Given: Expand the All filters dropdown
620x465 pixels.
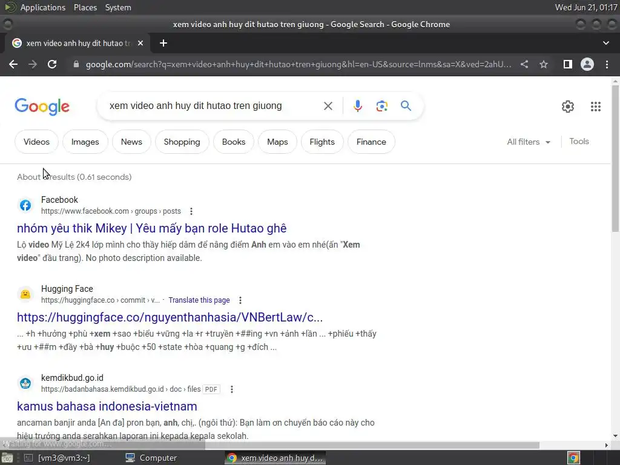Looking at the screenshot, I should pos(529,142).
